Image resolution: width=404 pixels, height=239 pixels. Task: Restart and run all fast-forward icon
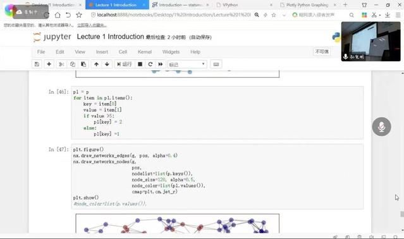(x=160, y=64)
